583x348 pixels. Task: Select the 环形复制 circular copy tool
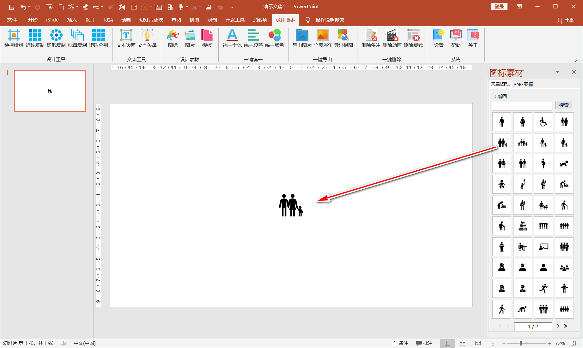click(56, 38)
